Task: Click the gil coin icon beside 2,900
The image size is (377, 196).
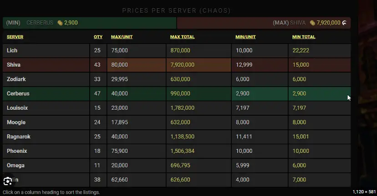Action: pos(60,23)
